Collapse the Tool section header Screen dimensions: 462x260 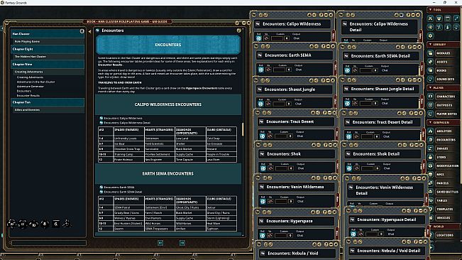click(443, 10)
